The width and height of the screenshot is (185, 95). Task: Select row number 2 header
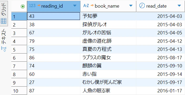point(19,25)
